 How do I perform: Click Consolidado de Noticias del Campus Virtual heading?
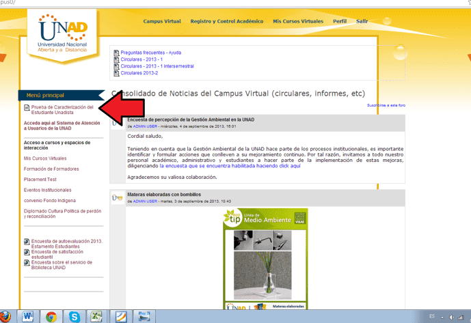click(238, 94)
